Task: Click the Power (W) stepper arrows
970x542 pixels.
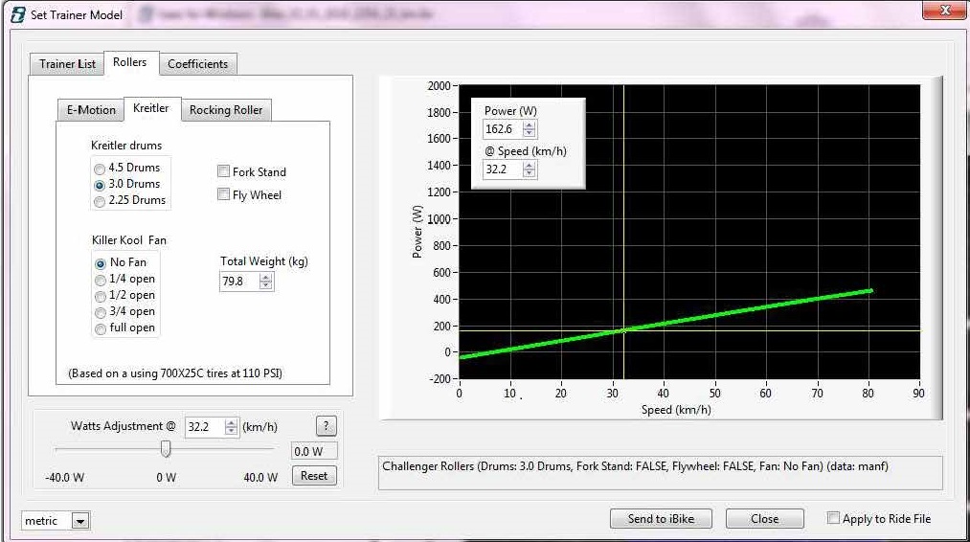Action: 530,129
